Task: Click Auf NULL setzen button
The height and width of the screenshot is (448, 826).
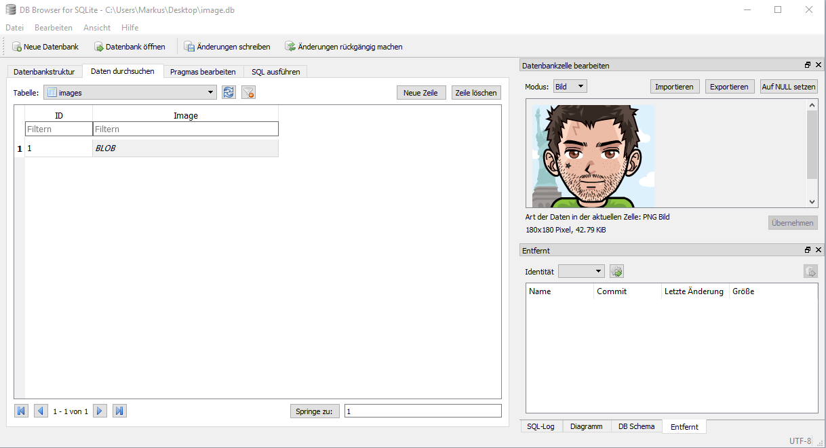Action: [x=789, y=87]
